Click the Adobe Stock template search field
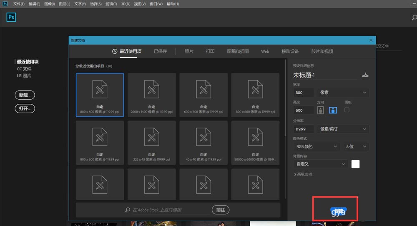417x226 pixels. pos(171,210)
